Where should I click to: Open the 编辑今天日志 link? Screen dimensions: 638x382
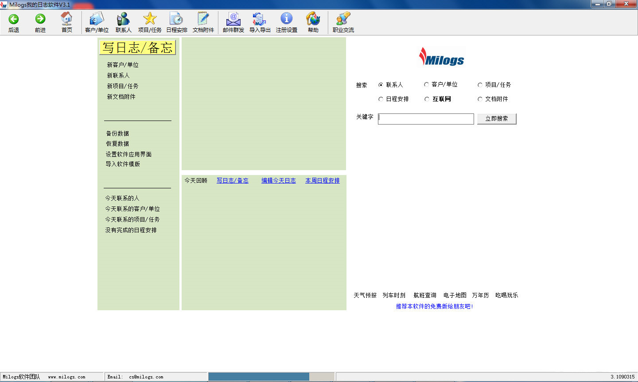tap(278, 180)
